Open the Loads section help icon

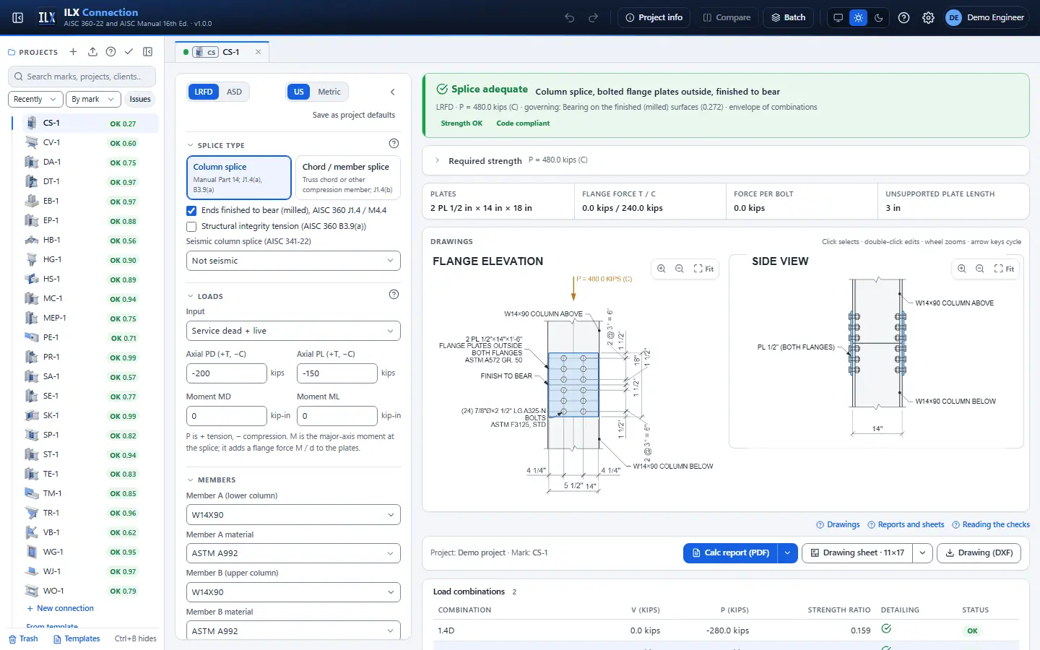[394, 295]
